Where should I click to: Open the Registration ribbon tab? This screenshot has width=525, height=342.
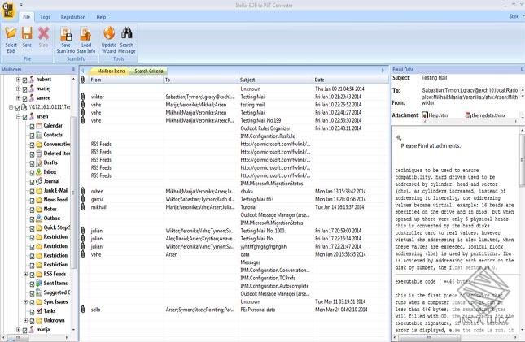[x=73, y=17]
